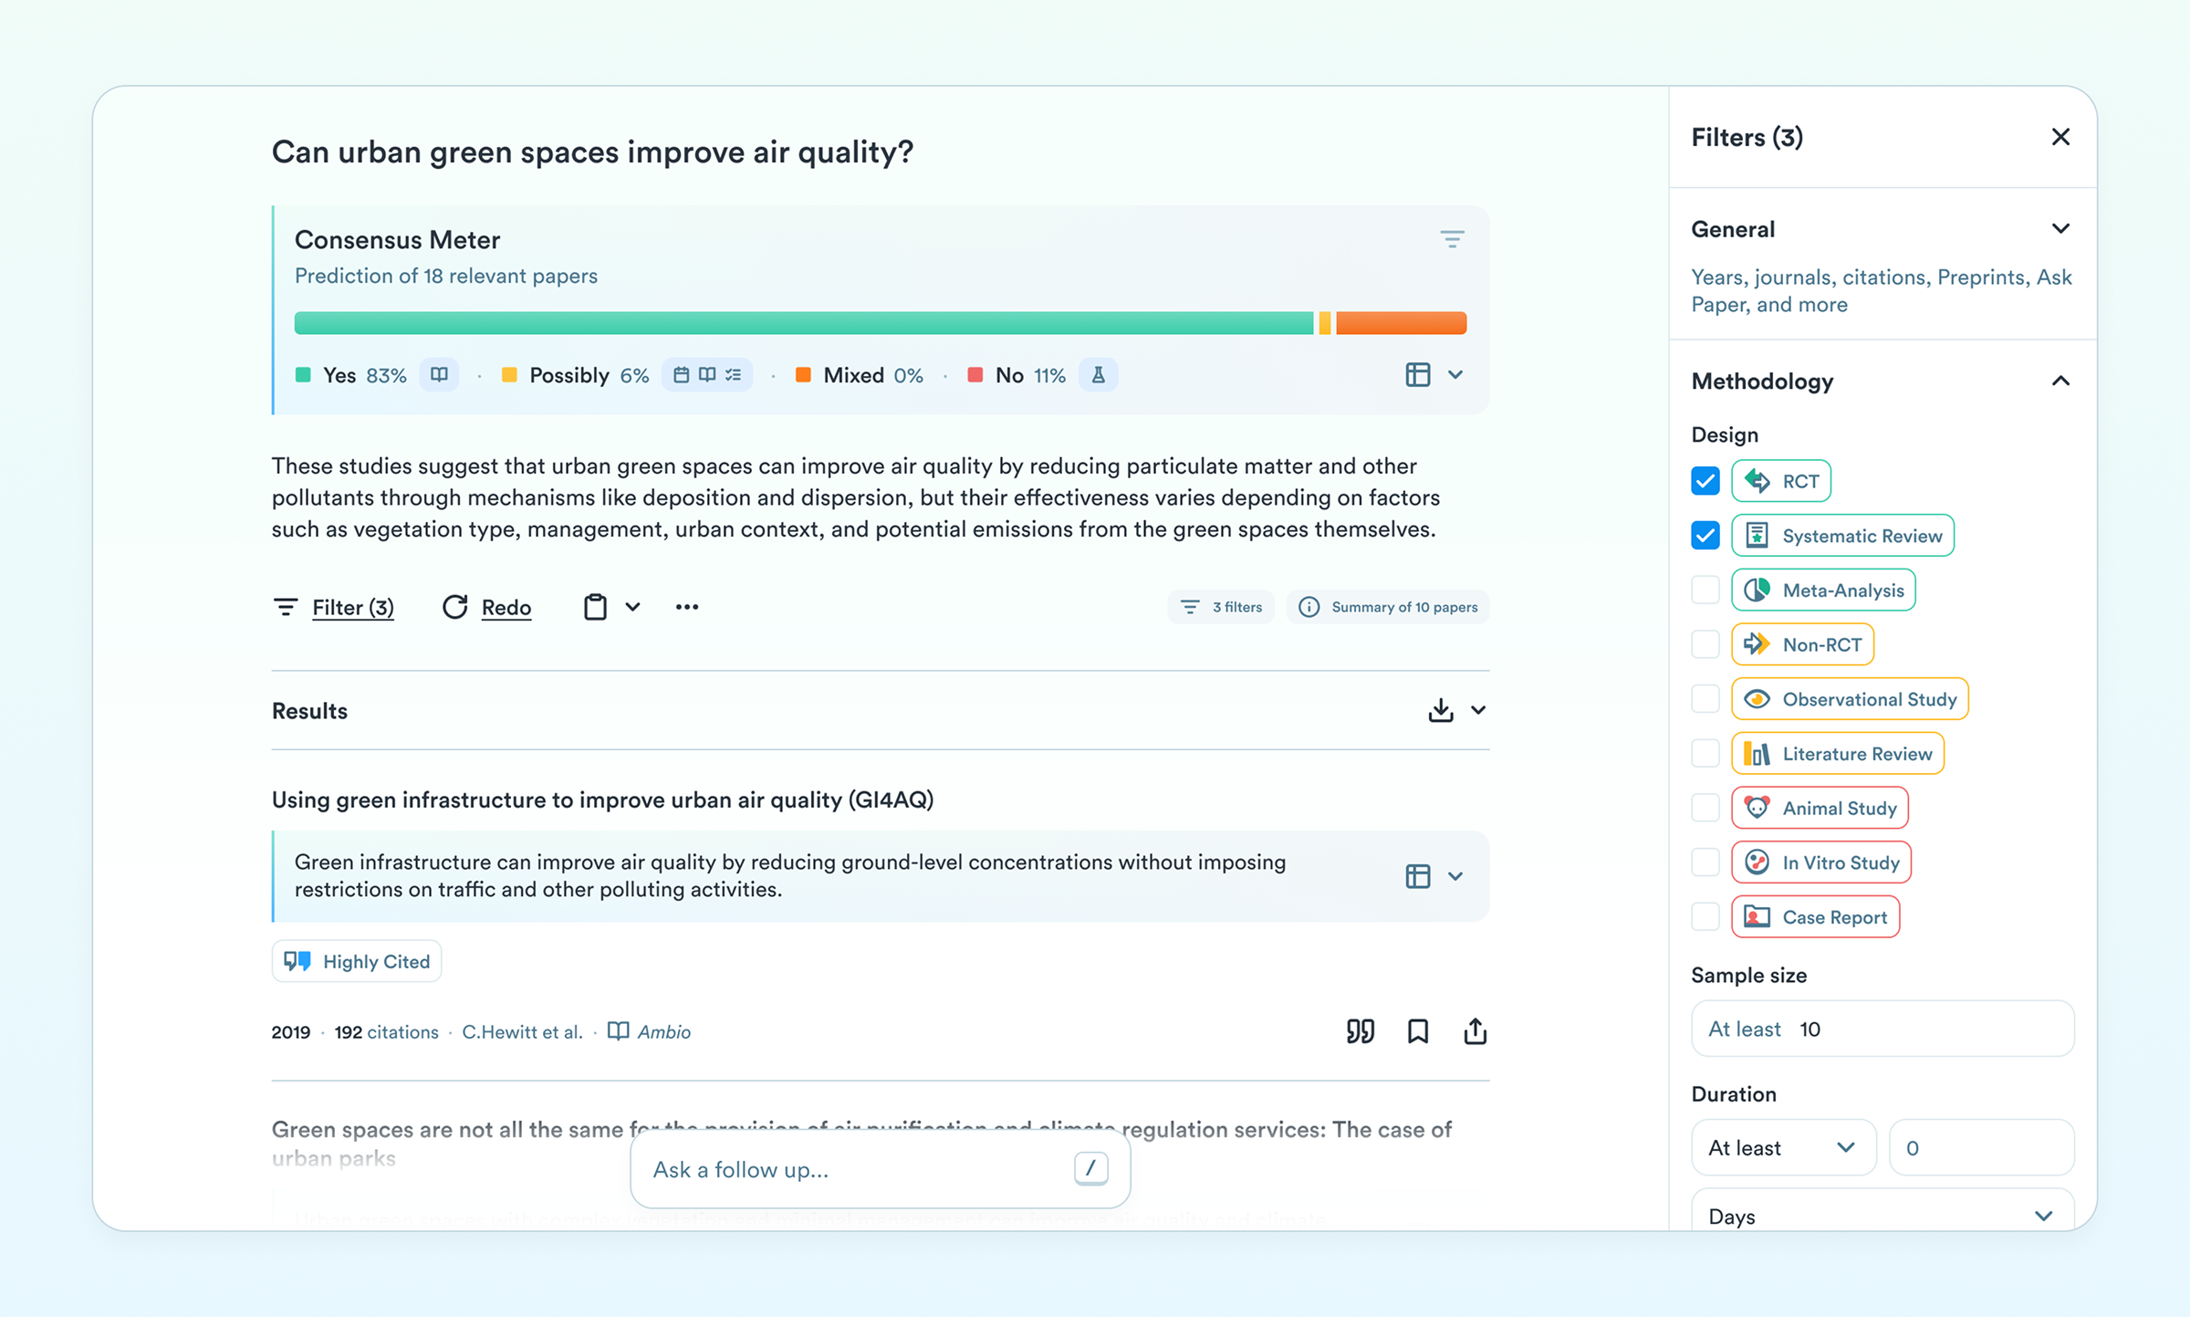The width and height of the screenshot is (2190, 1317).
Task: Check the Meta-Analysis checkbox
Action: [x=1705, y=590]
